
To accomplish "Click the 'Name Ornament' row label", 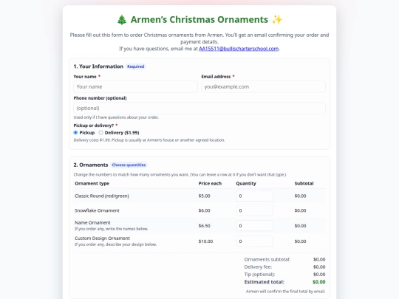I will point(92,222).
